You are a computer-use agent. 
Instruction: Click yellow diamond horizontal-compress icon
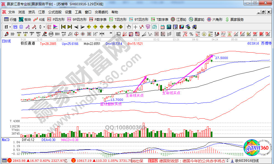coord(108,27)
